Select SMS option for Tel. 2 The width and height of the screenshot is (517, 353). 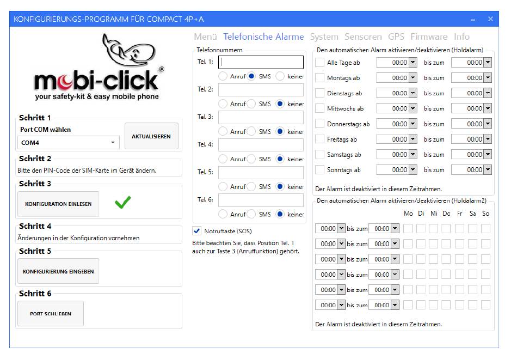click(x=252, y=104)
